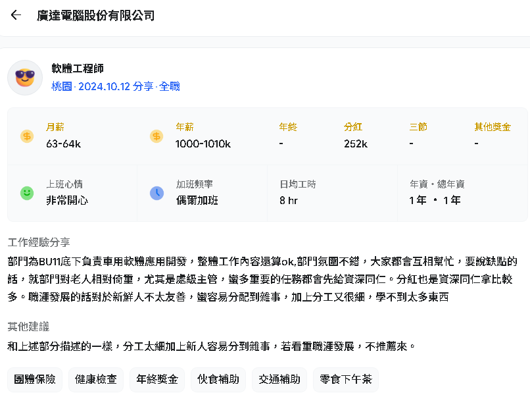This screenshot has height=393, width=530.
Task: Select the 三節 label
Action: [x=418, y=127]
